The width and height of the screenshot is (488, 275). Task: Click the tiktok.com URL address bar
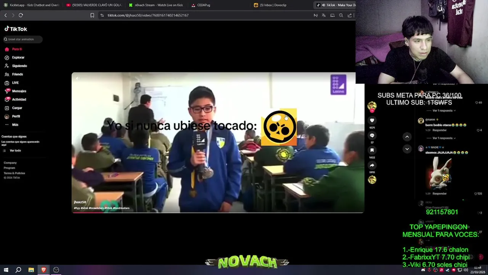coord(148,15)
